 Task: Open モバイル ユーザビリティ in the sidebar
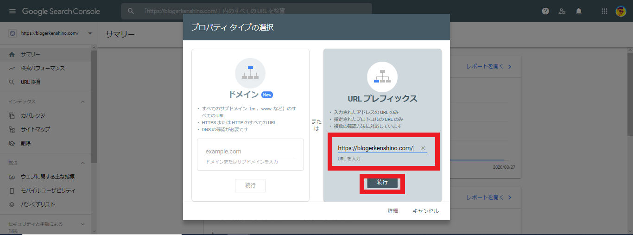click(45, 191)
